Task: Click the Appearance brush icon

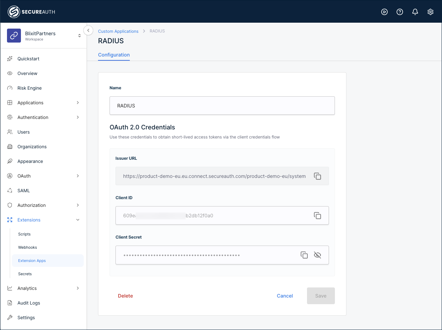Action: click(10, 161)
